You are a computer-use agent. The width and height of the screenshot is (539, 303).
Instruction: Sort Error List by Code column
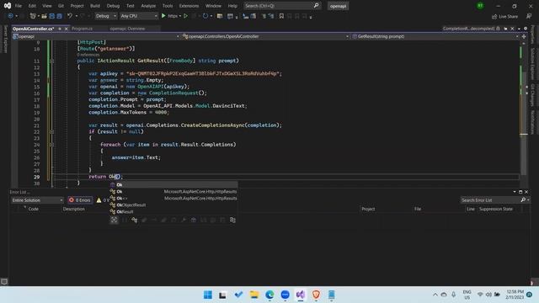(34, 209)
